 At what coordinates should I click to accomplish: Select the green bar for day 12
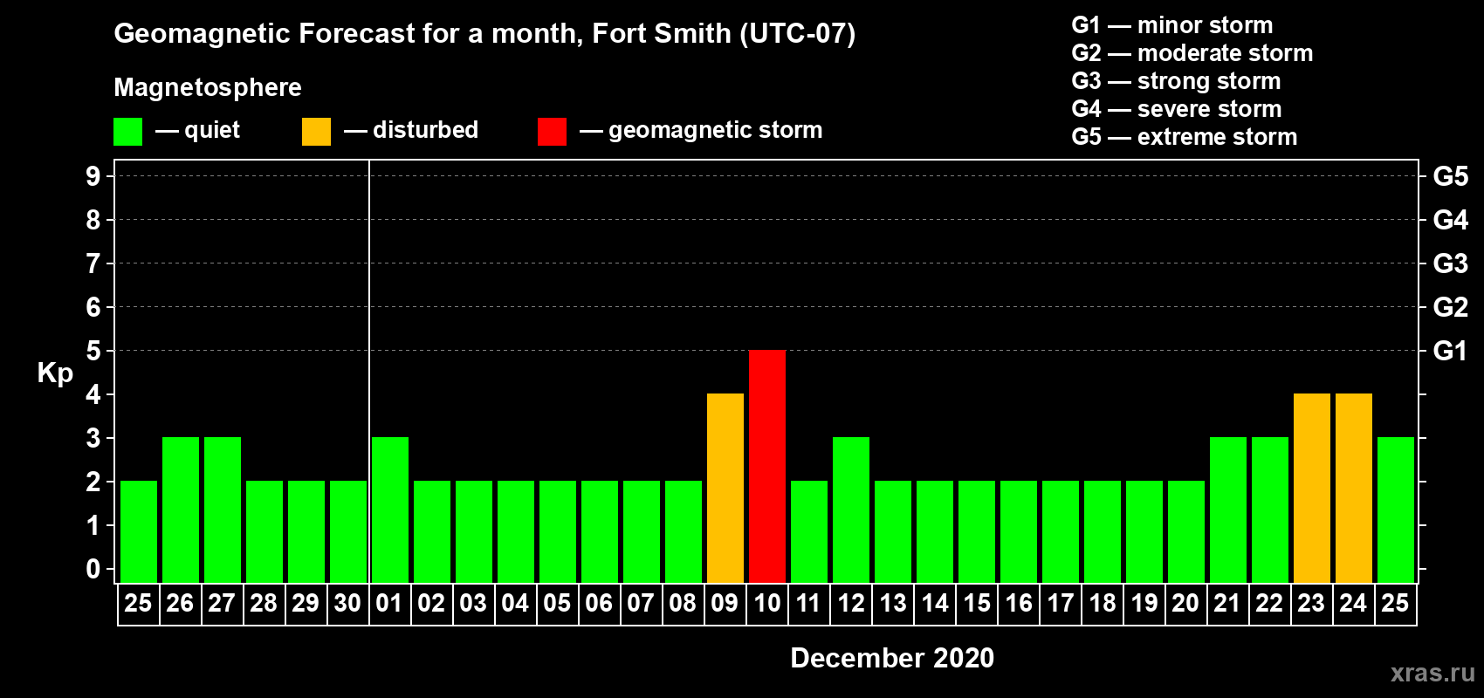click(x=851, y=510)
